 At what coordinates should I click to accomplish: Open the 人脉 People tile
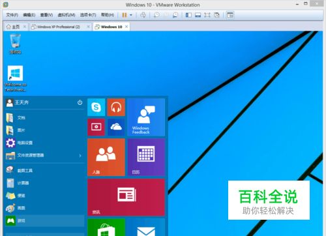point(106,157)
